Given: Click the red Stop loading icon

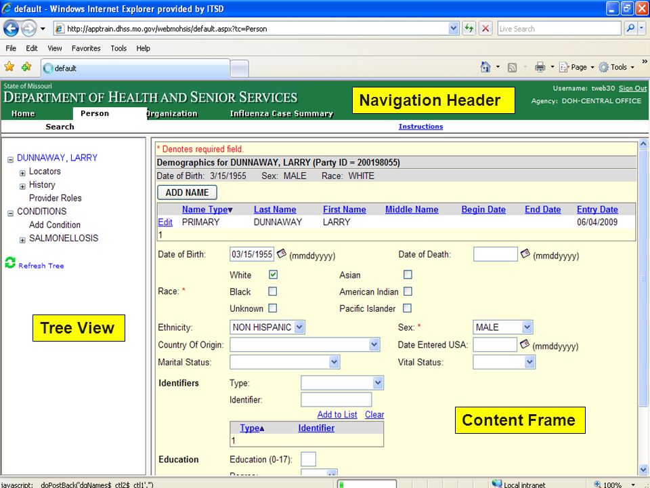Looking at the screenshot, I should pyautogui.click(x=485, y=28).
